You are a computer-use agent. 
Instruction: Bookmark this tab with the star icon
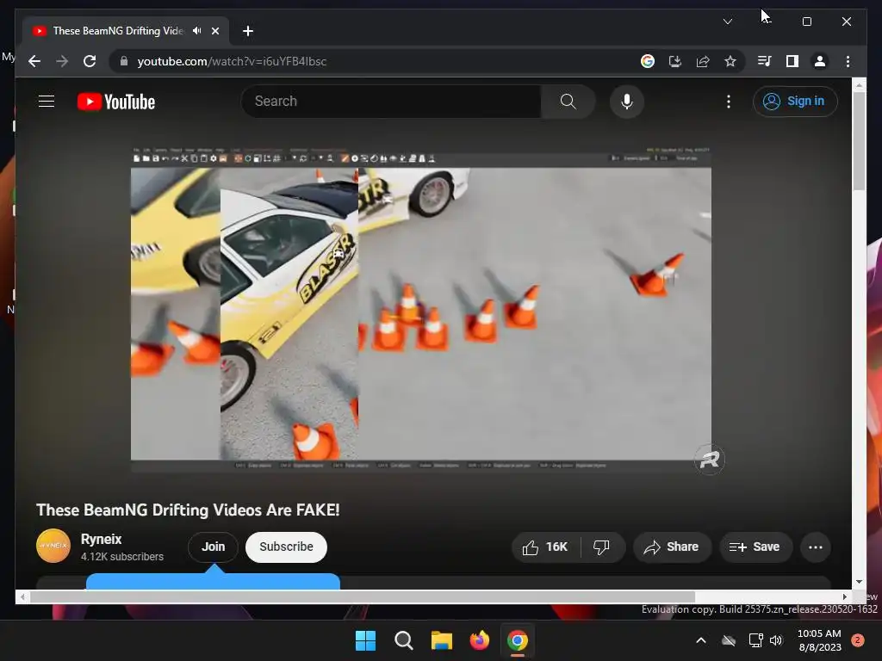click(730, 61)
